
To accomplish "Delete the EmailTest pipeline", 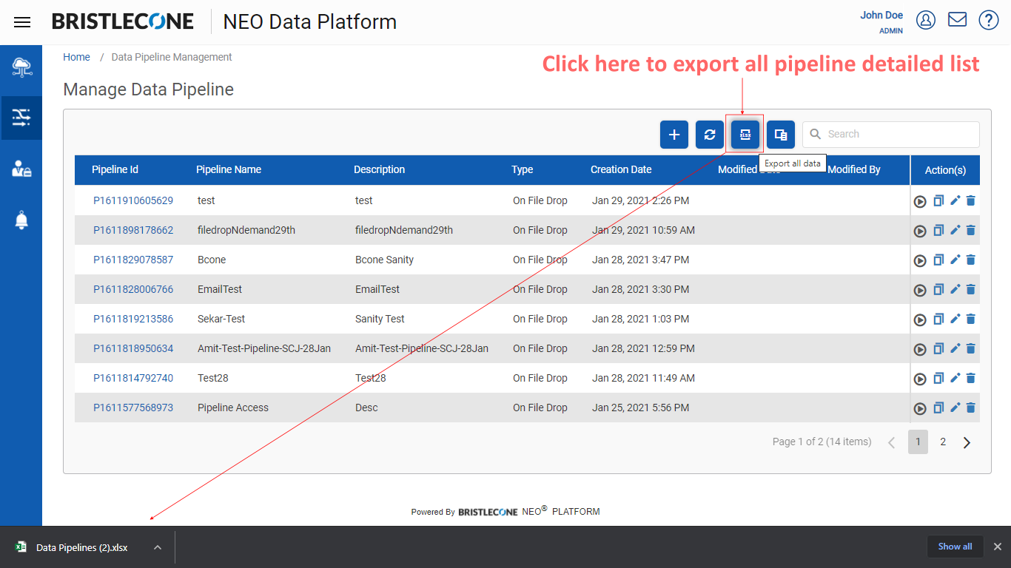I will click(971, 289).
